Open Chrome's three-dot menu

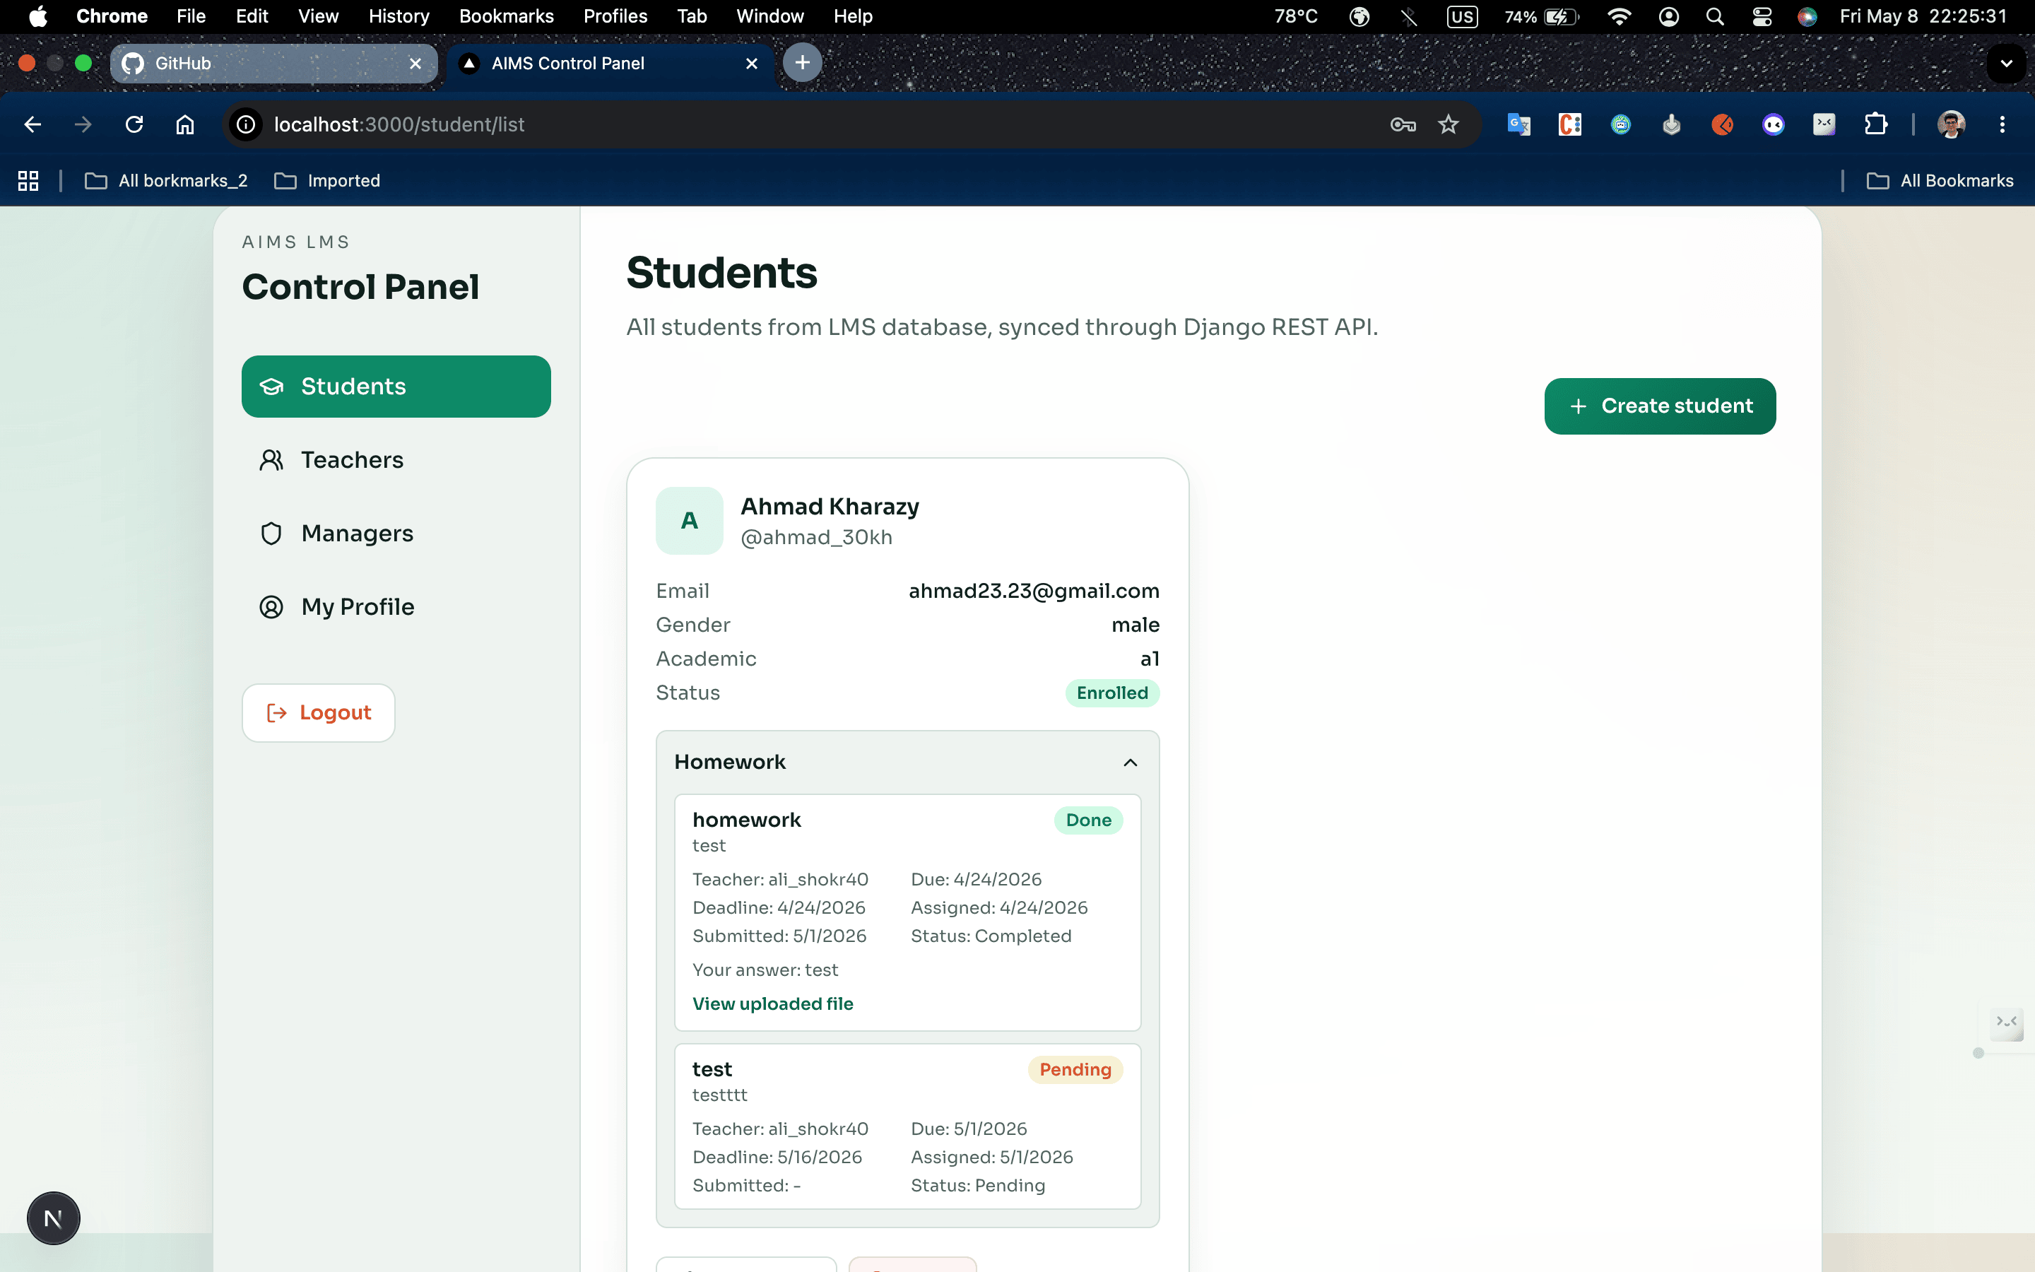2002,124
